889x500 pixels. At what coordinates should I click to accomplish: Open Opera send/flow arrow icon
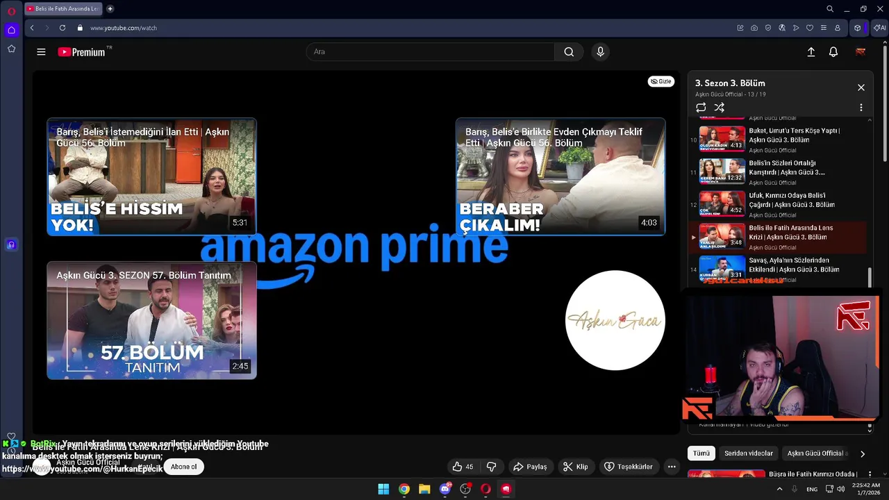coord(796,28)
